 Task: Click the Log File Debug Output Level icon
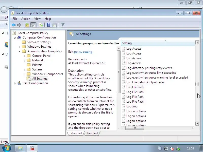[x=124, y=82]
